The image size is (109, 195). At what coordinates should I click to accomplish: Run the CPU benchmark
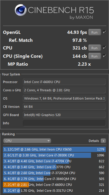pyautogui.click(x=95, y=48)
